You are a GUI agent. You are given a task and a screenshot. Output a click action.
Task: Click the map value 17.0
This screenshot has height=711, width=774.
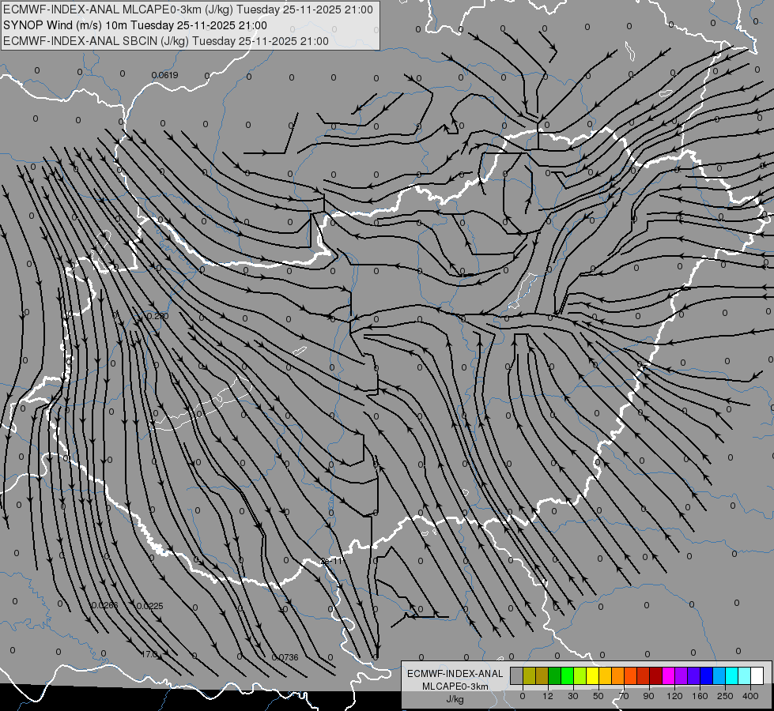pyautogui.click(x=149, y=654)
